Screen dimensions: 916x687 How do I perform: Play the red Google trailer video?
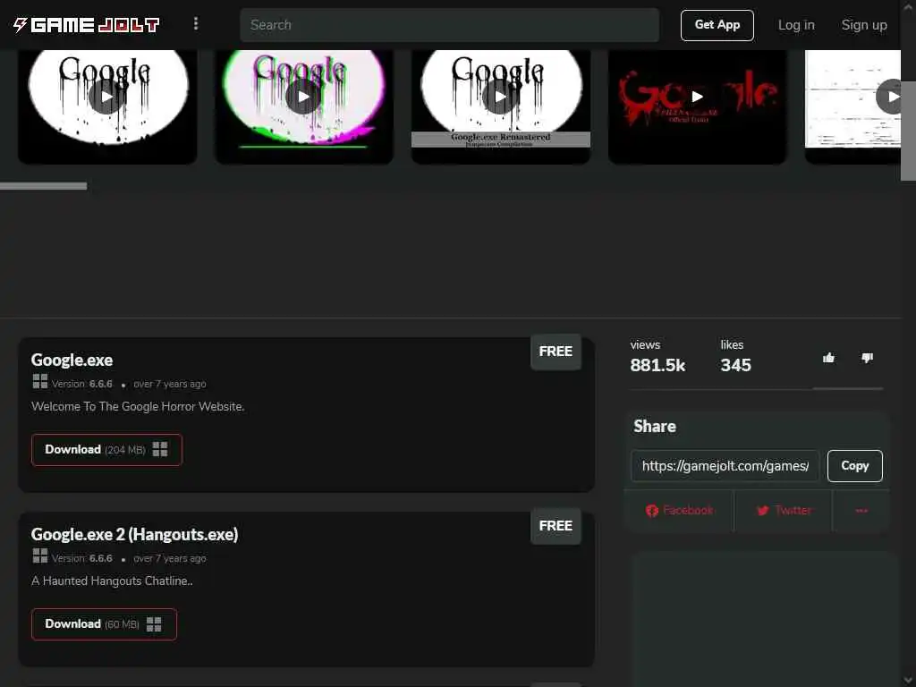coord(697,98)
